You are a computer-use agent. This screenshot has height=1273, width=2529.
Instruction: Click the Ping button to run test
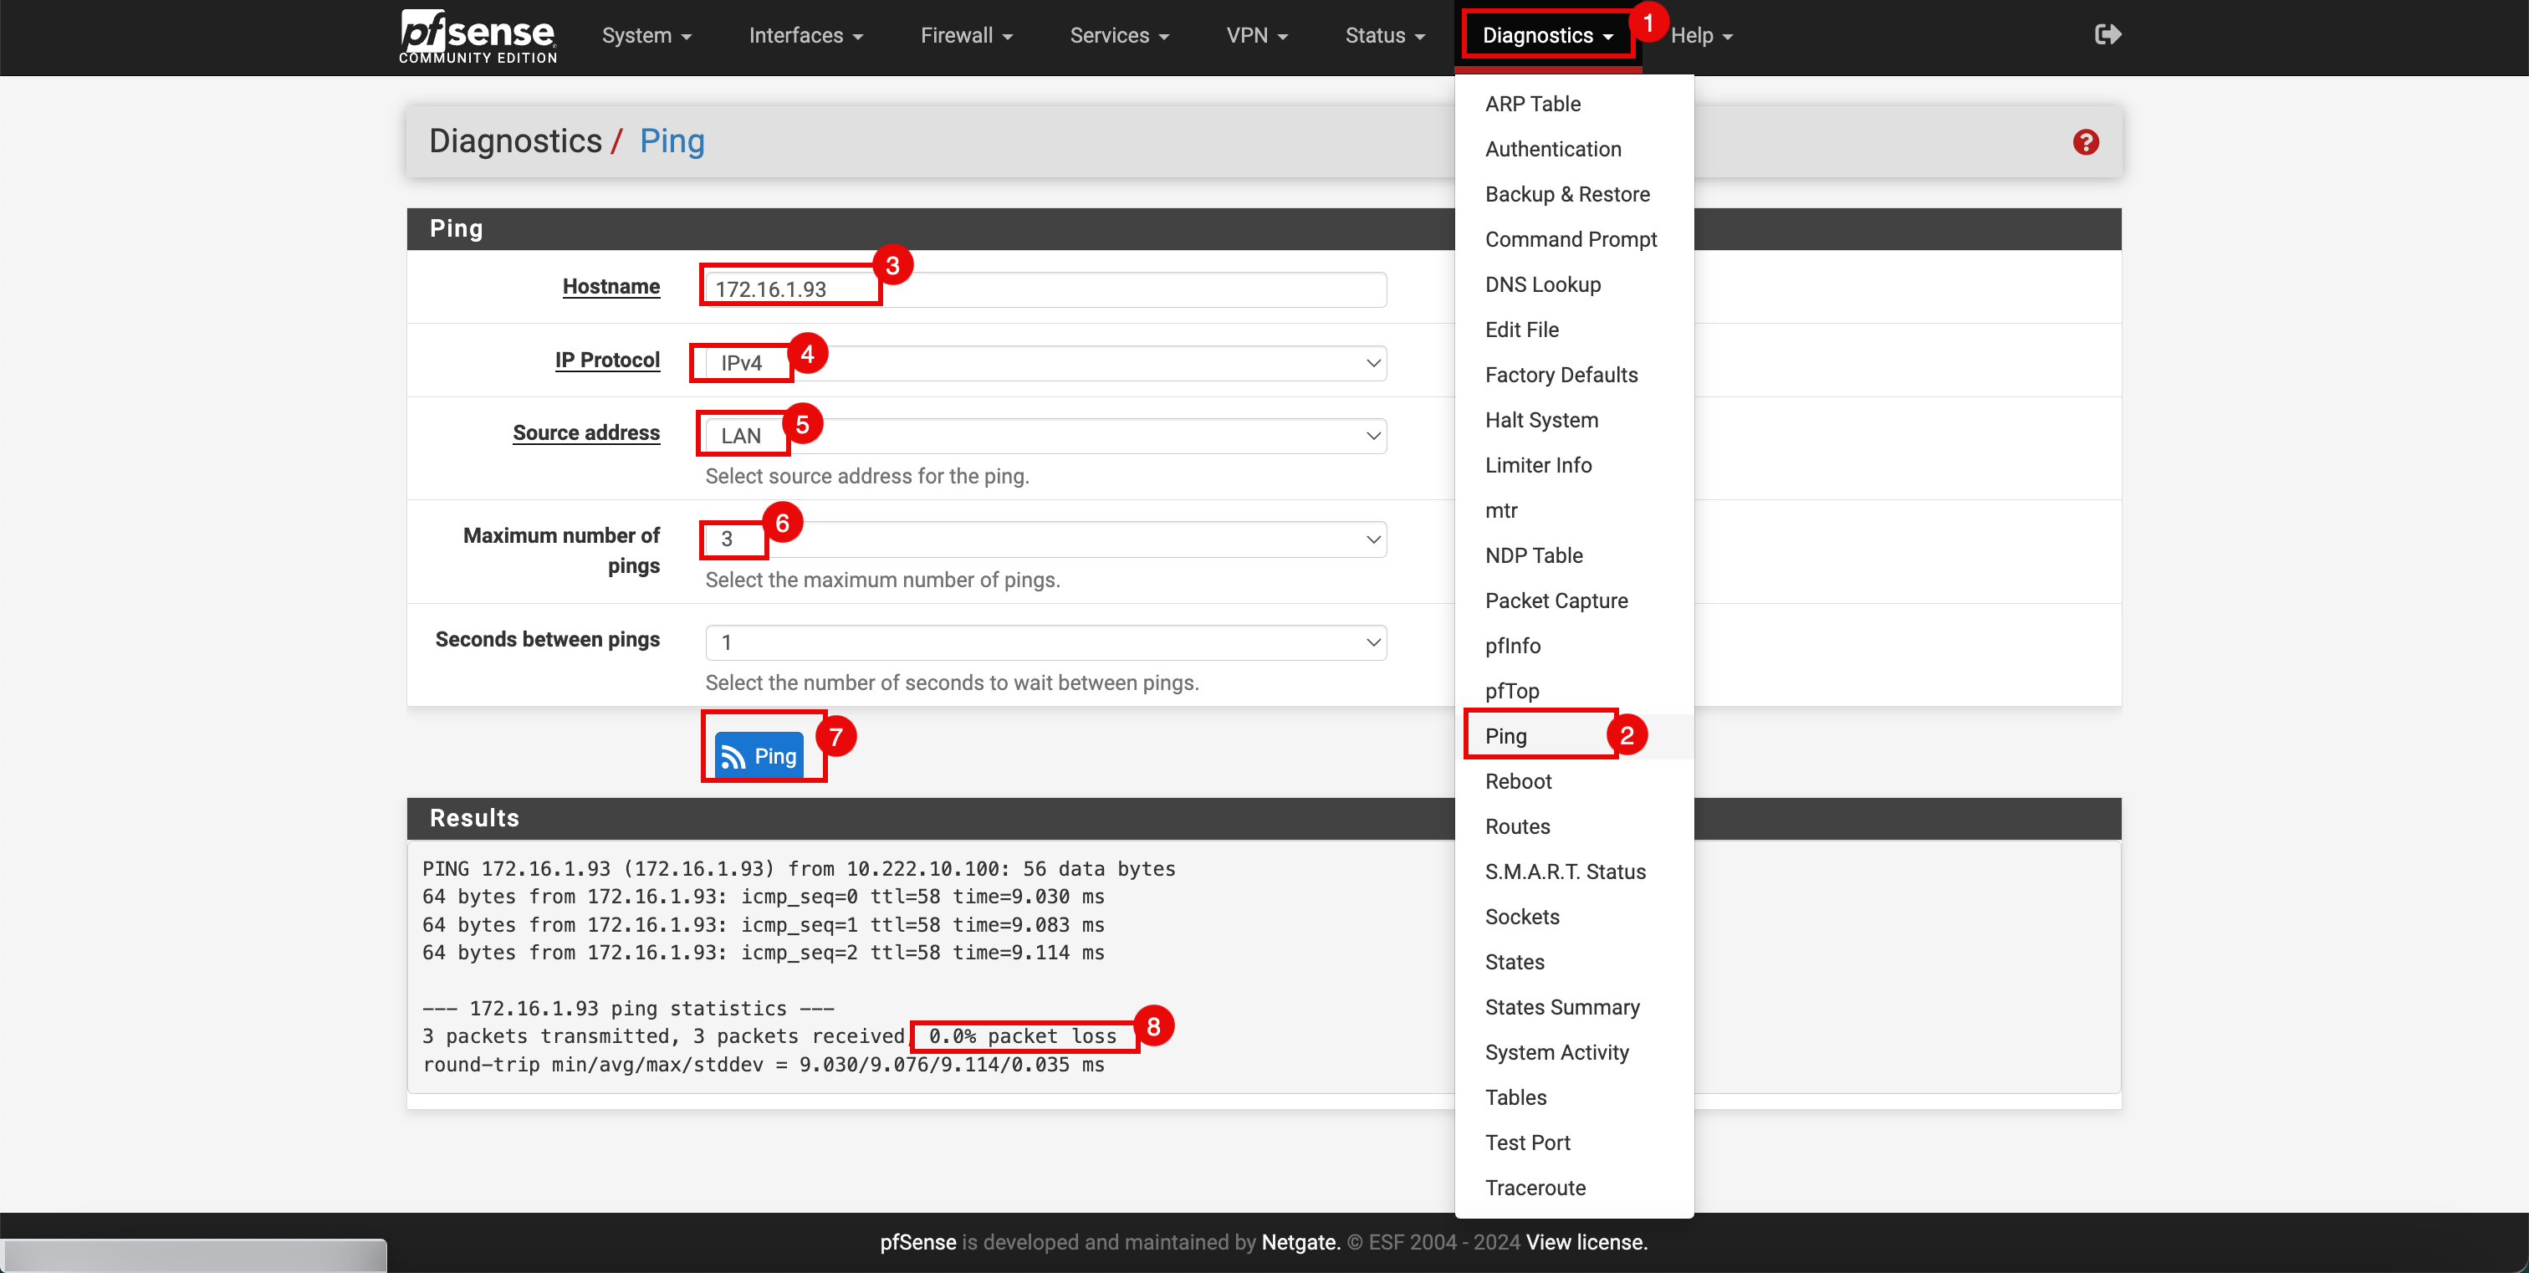pos(759,754)
